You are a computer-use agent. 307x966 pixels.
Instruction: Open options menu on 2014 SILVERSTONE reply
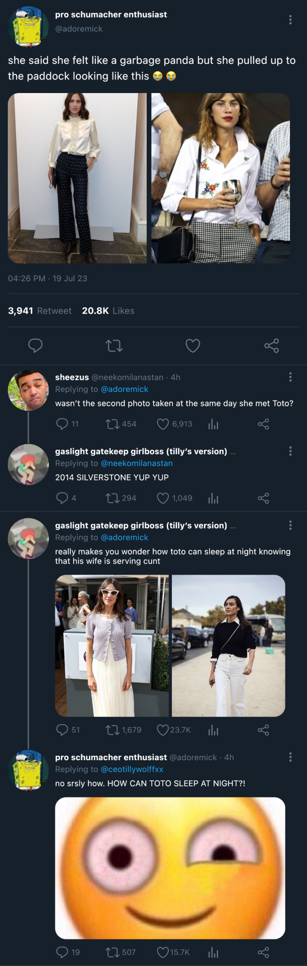[290, 451]
